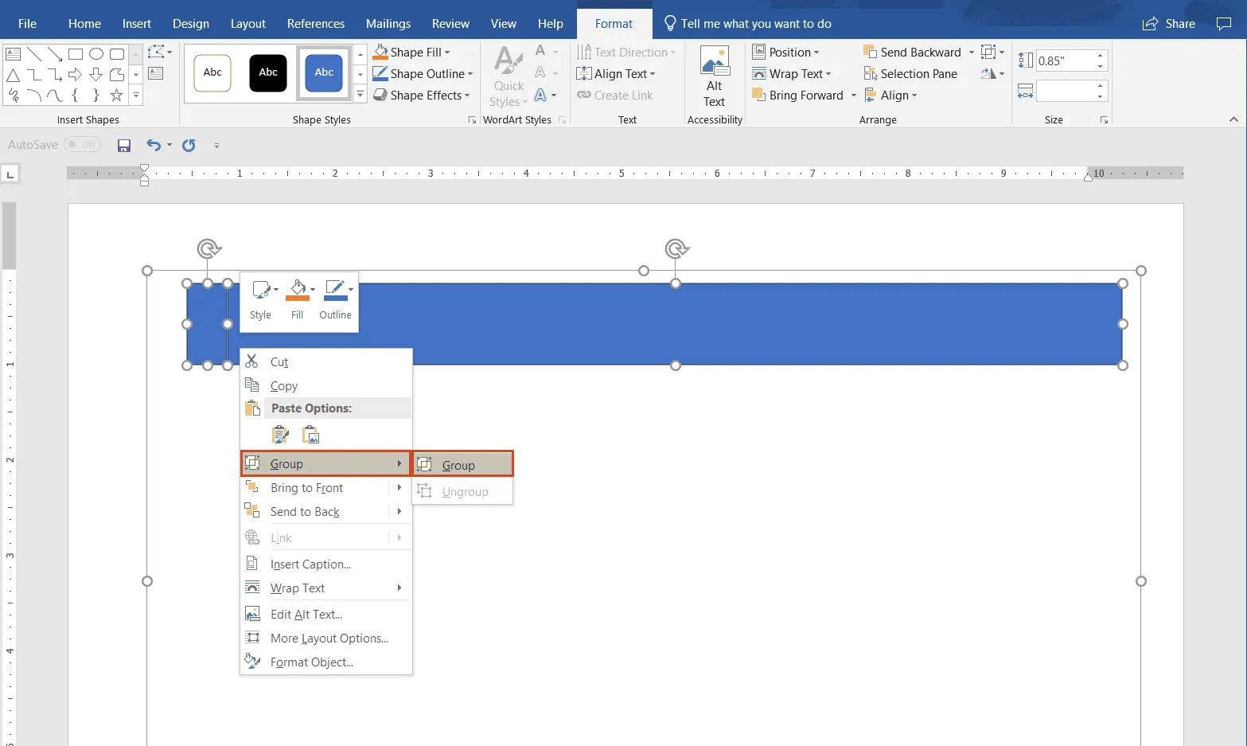Insert a Rectangle shape from Insert Shapes
The image size is (1247, 746).
tap(76, 53)
